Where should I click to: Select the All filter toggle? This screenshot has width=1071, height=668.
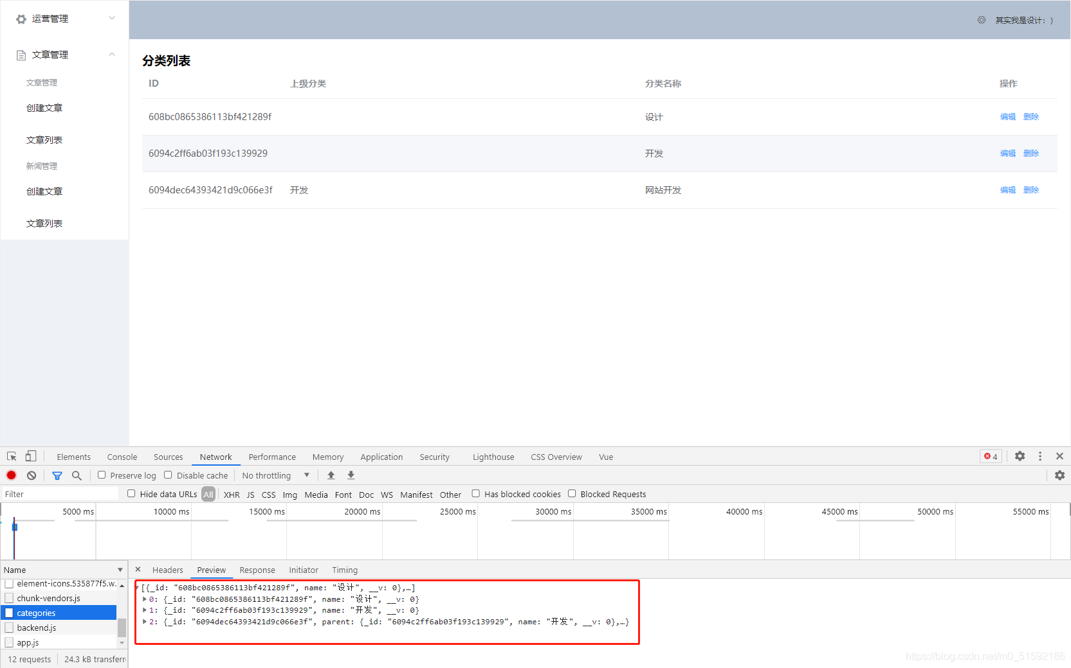tap(208, 495)
